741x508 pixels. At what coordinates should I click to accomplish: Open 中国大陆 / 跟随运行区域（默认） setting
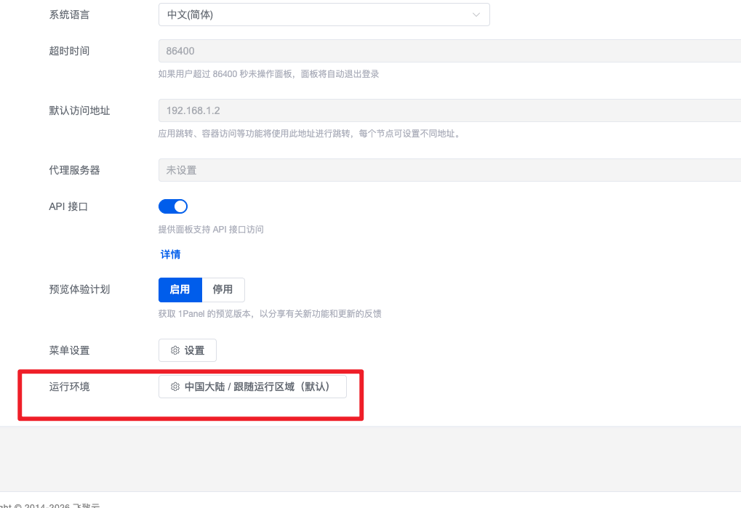coord(252,387)
